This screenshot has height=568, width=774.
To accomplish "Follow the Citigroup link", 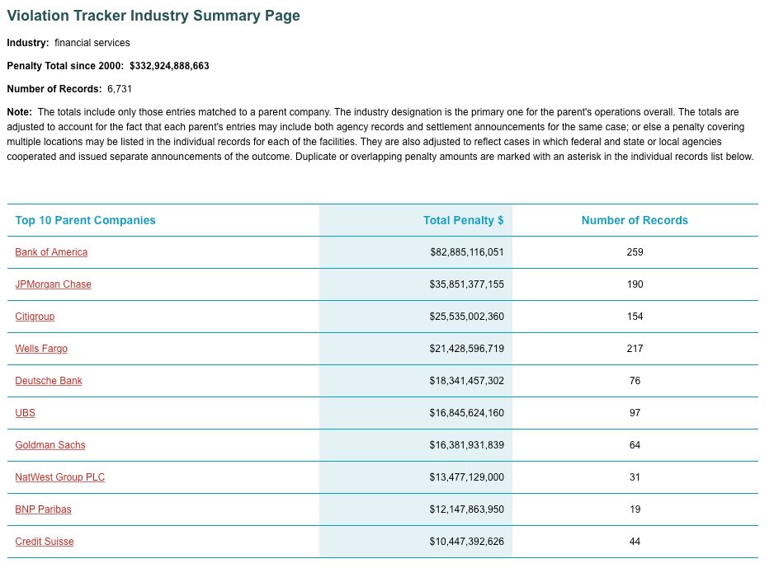I will coord(35,316).
